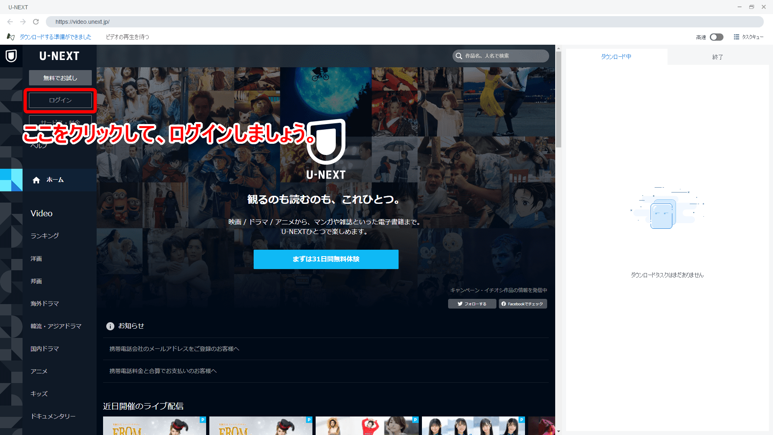The height and width of the screenshot is (435, 773).
Task: Switch to the 終了 tab
Action: [718, 57]
